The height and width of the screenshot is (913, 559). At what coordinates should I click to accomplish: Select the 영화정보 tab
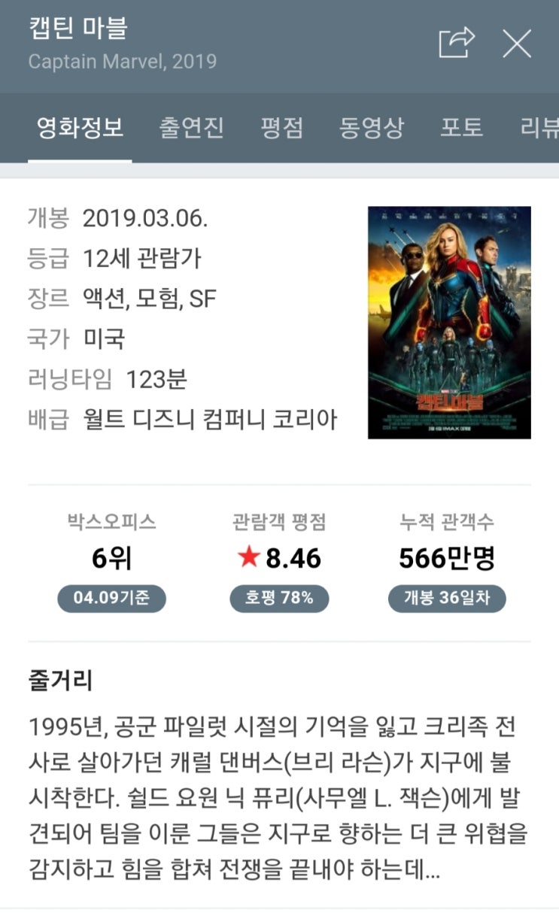pos(80,127)
